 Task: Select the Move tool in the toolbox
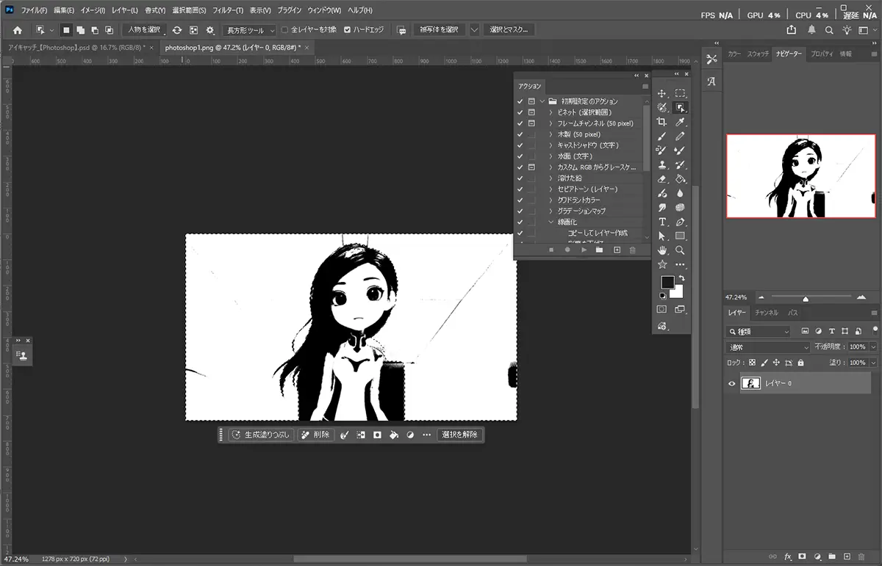click(x=662, y=93)
